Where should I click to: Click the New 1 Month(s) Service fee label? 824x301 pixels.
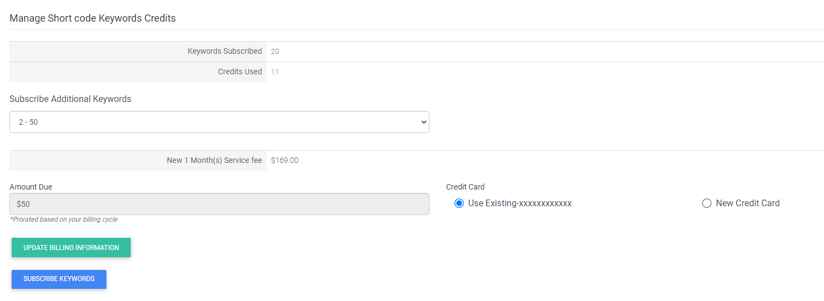click(214, 160)
